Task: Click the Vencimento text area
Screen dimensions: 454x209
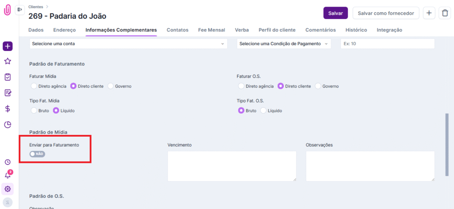Action: coord(232,166)
